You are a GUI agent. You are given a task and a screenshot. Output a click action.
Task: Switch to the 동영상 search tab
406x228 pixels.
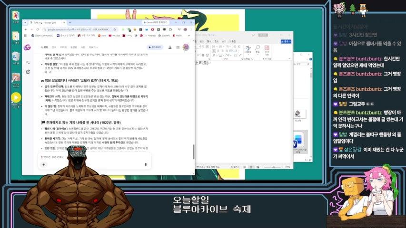[74, 47]
